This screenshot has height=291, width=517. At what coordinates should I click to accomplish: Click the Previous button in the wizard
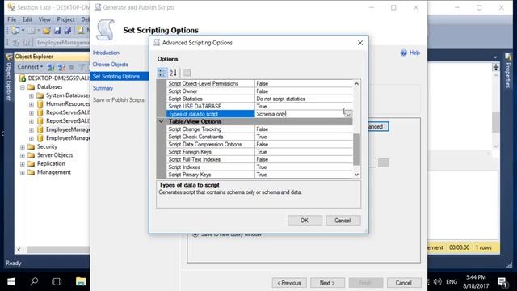pos(289,283)
